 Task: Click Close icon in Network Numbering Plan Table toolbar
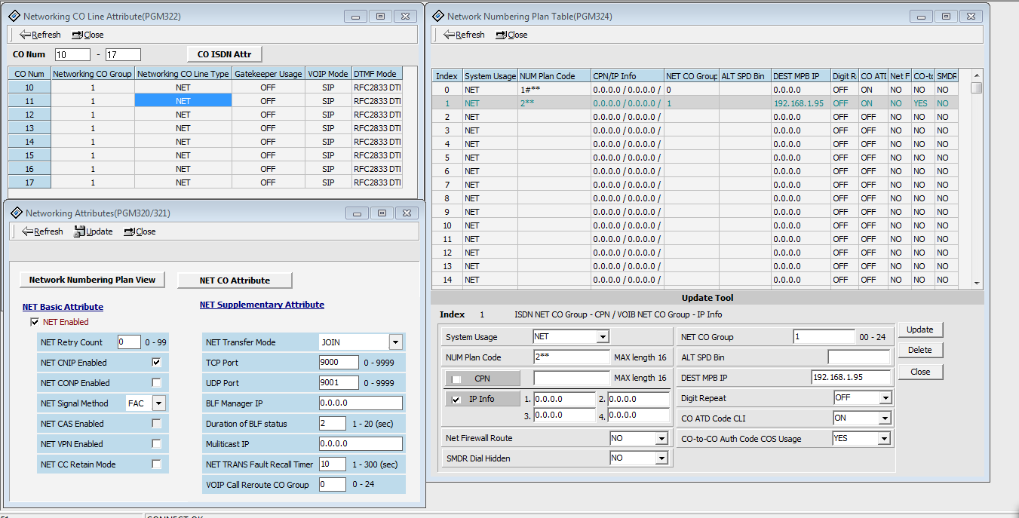(x=502, y=35)
